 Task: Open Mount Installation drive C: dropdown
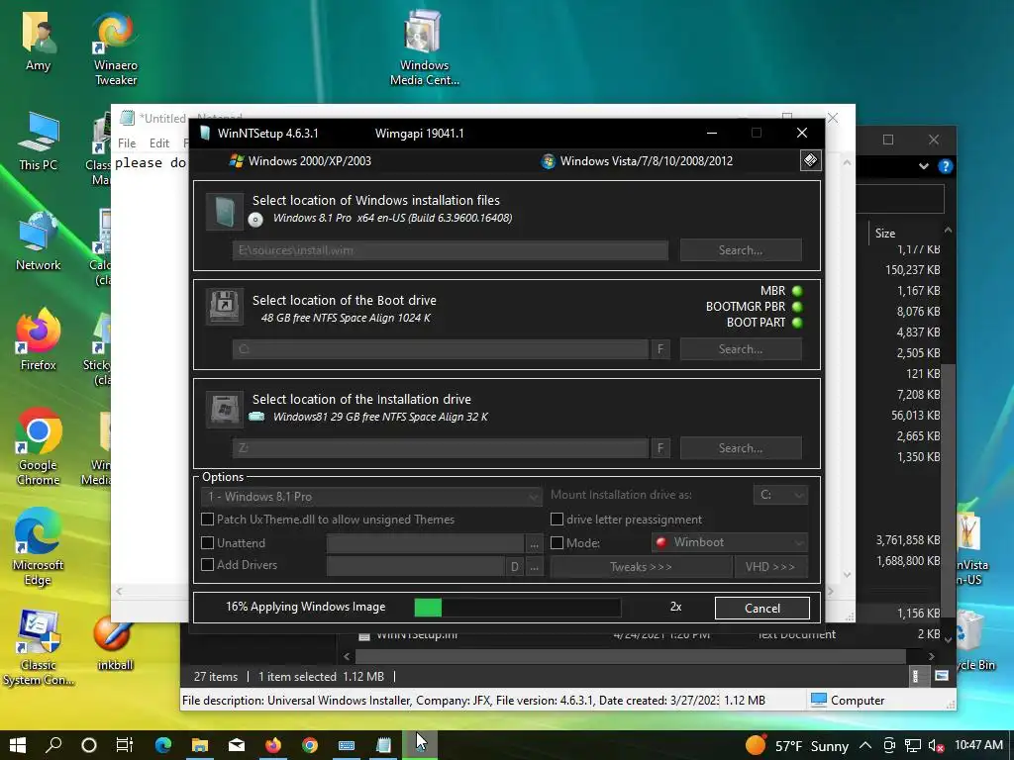(x=780, y=495)
